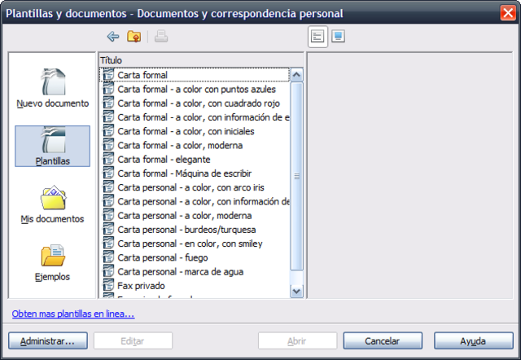Click the Administrar... button
The image size is (521, 360).
(48, 340)
